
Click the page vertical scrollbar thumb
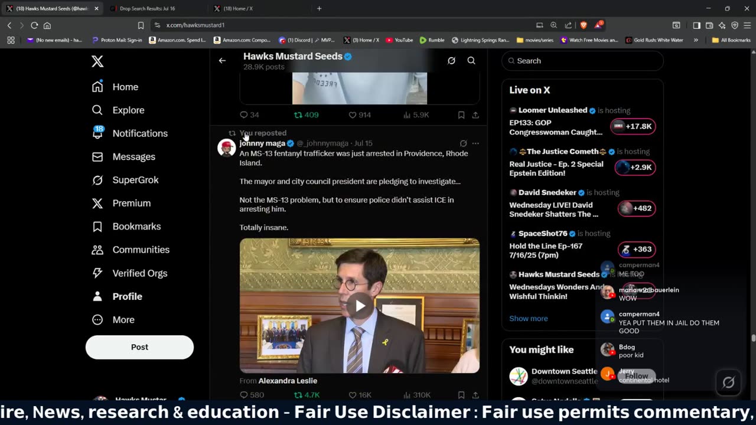click(x=753, y=338)
